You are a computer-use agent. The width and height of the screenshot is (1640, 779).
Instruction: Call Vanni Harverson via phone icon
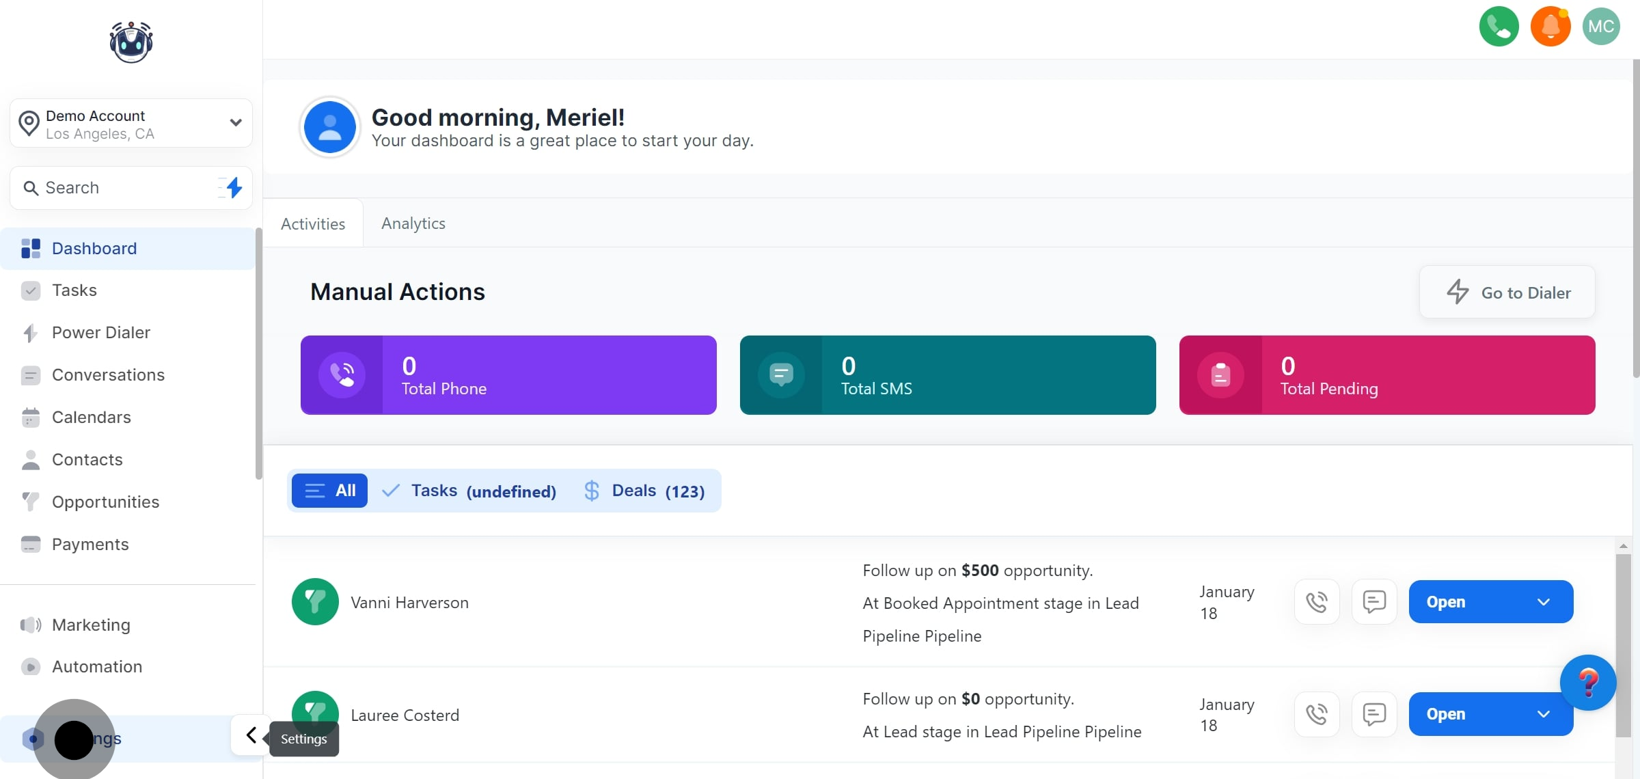1316,602
